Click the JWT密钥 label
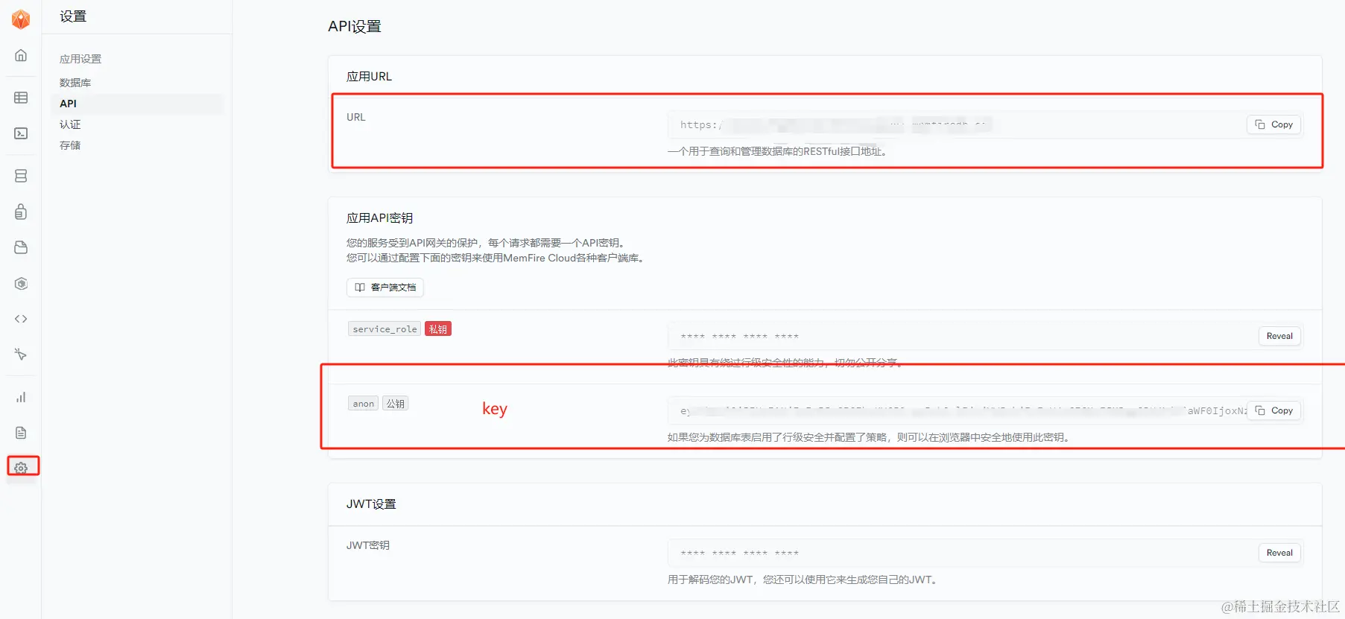The image size is (1345, 619). pos(368,545)
